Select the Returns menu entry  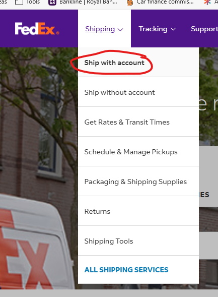97,211
